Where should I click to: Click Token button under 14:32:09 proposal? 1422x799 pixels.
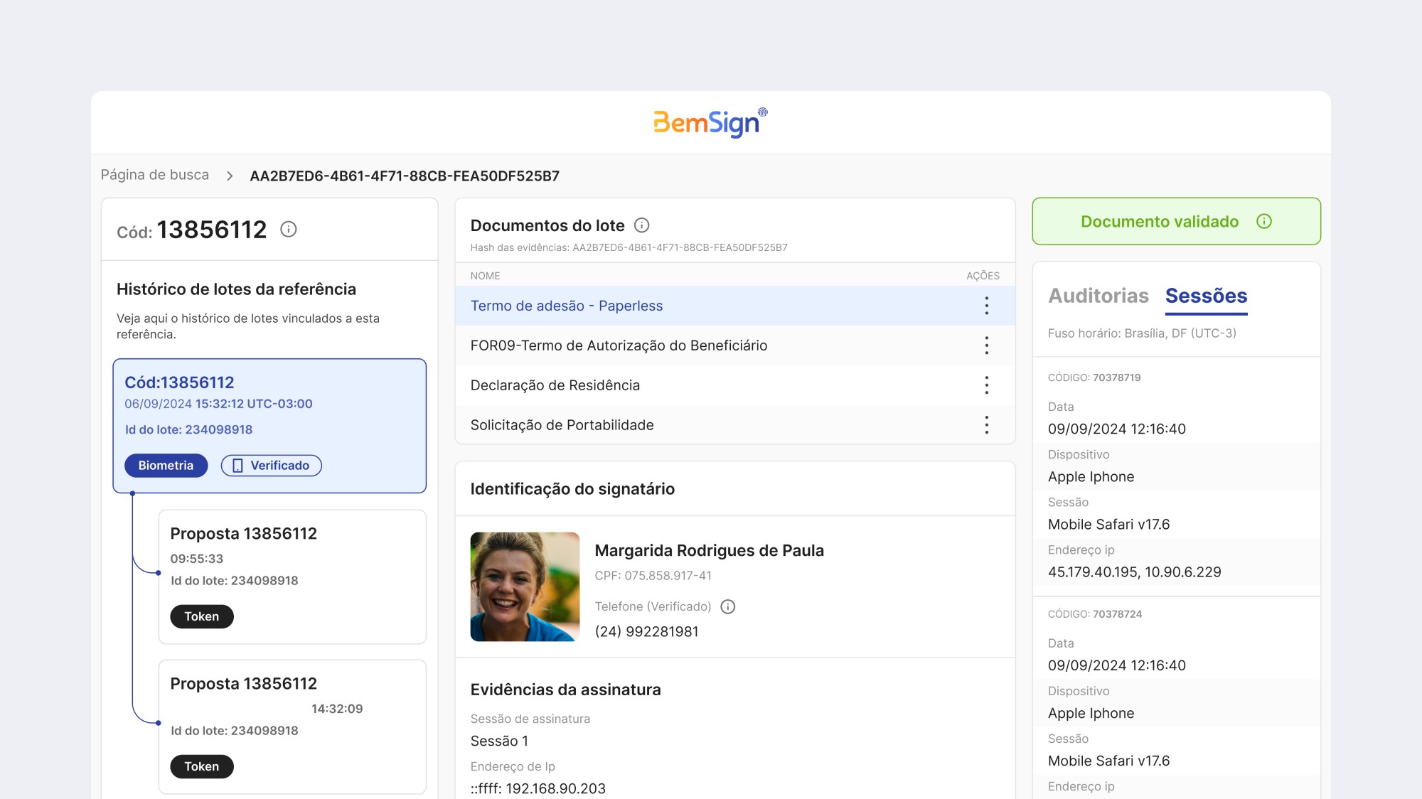click(202, 766)
